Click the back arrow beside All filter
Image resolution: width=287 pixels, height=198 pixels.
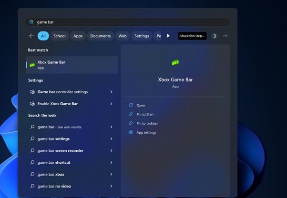[31, 36]
